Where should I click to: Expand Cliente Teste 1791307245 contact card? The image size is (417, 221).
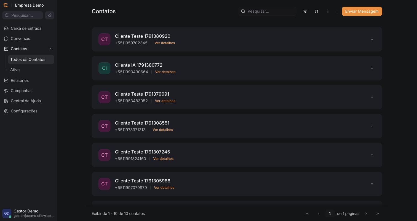coord(372,155)
